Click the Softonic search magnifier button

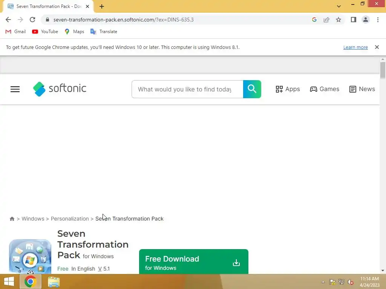252,89
